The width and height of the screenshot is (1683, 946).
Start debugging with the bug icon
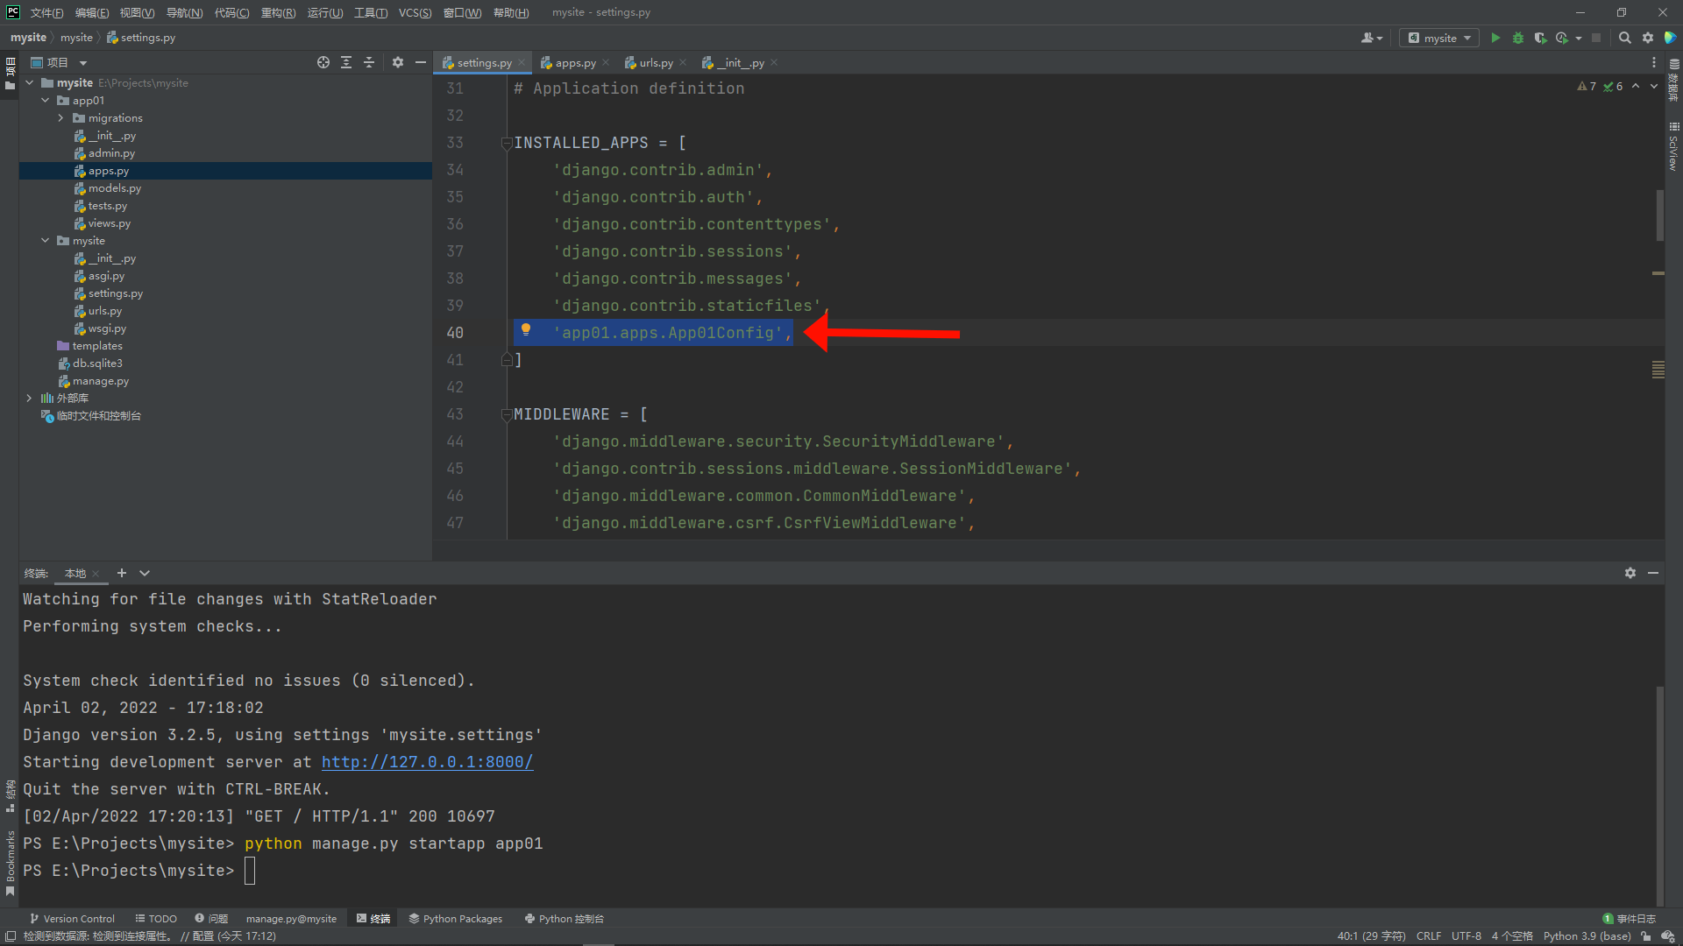[x=1518, y=38]
